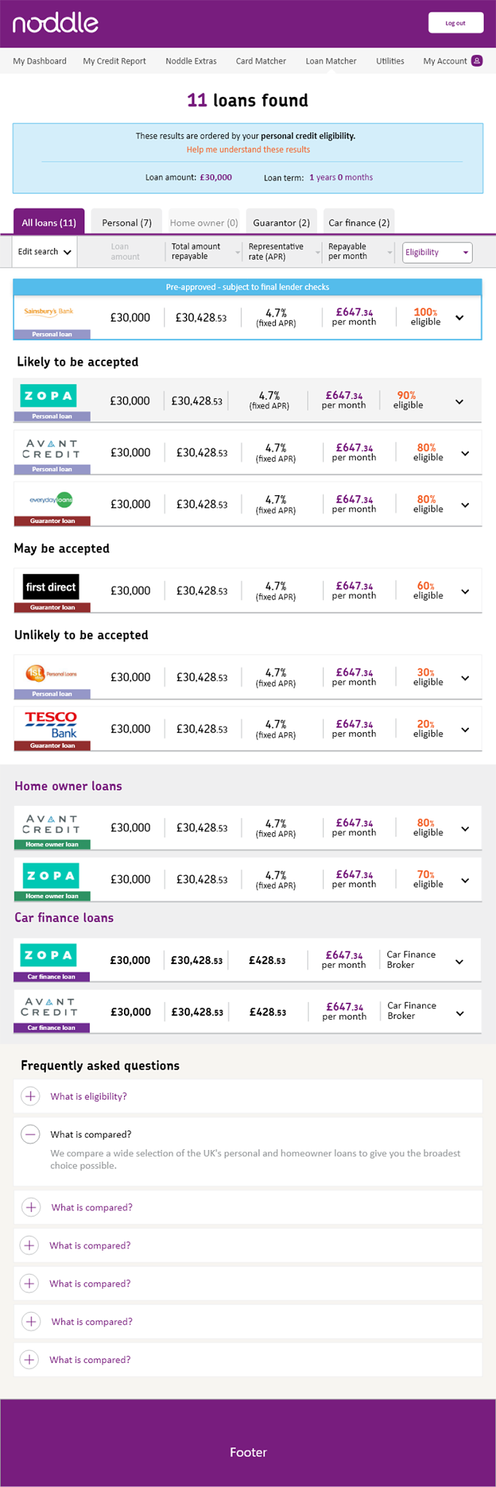Click the 1st Stop Personal Loans logo

(51, 673)
